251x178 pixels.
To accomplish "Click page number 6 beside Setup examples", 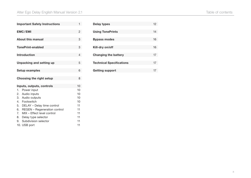I will [x=79, y=70].
